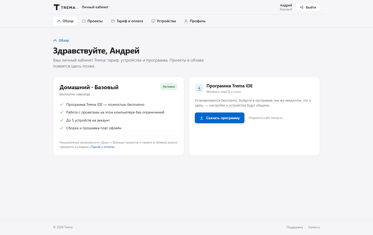Click the © 2026 Trema footer text
Viewport: 373px width, 235px height.
[x=63, y=227]
